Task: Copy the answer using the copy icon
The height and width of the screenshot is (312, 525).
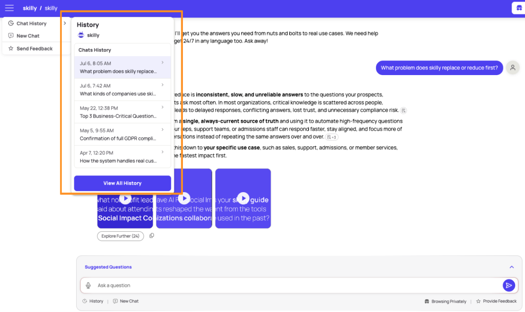Action: coord(152,236)
